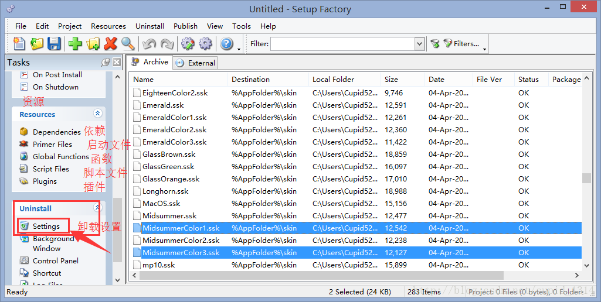601x302 pixels.
Task: Open project using folder toolbar icon
Action: [x=37, y=44]
